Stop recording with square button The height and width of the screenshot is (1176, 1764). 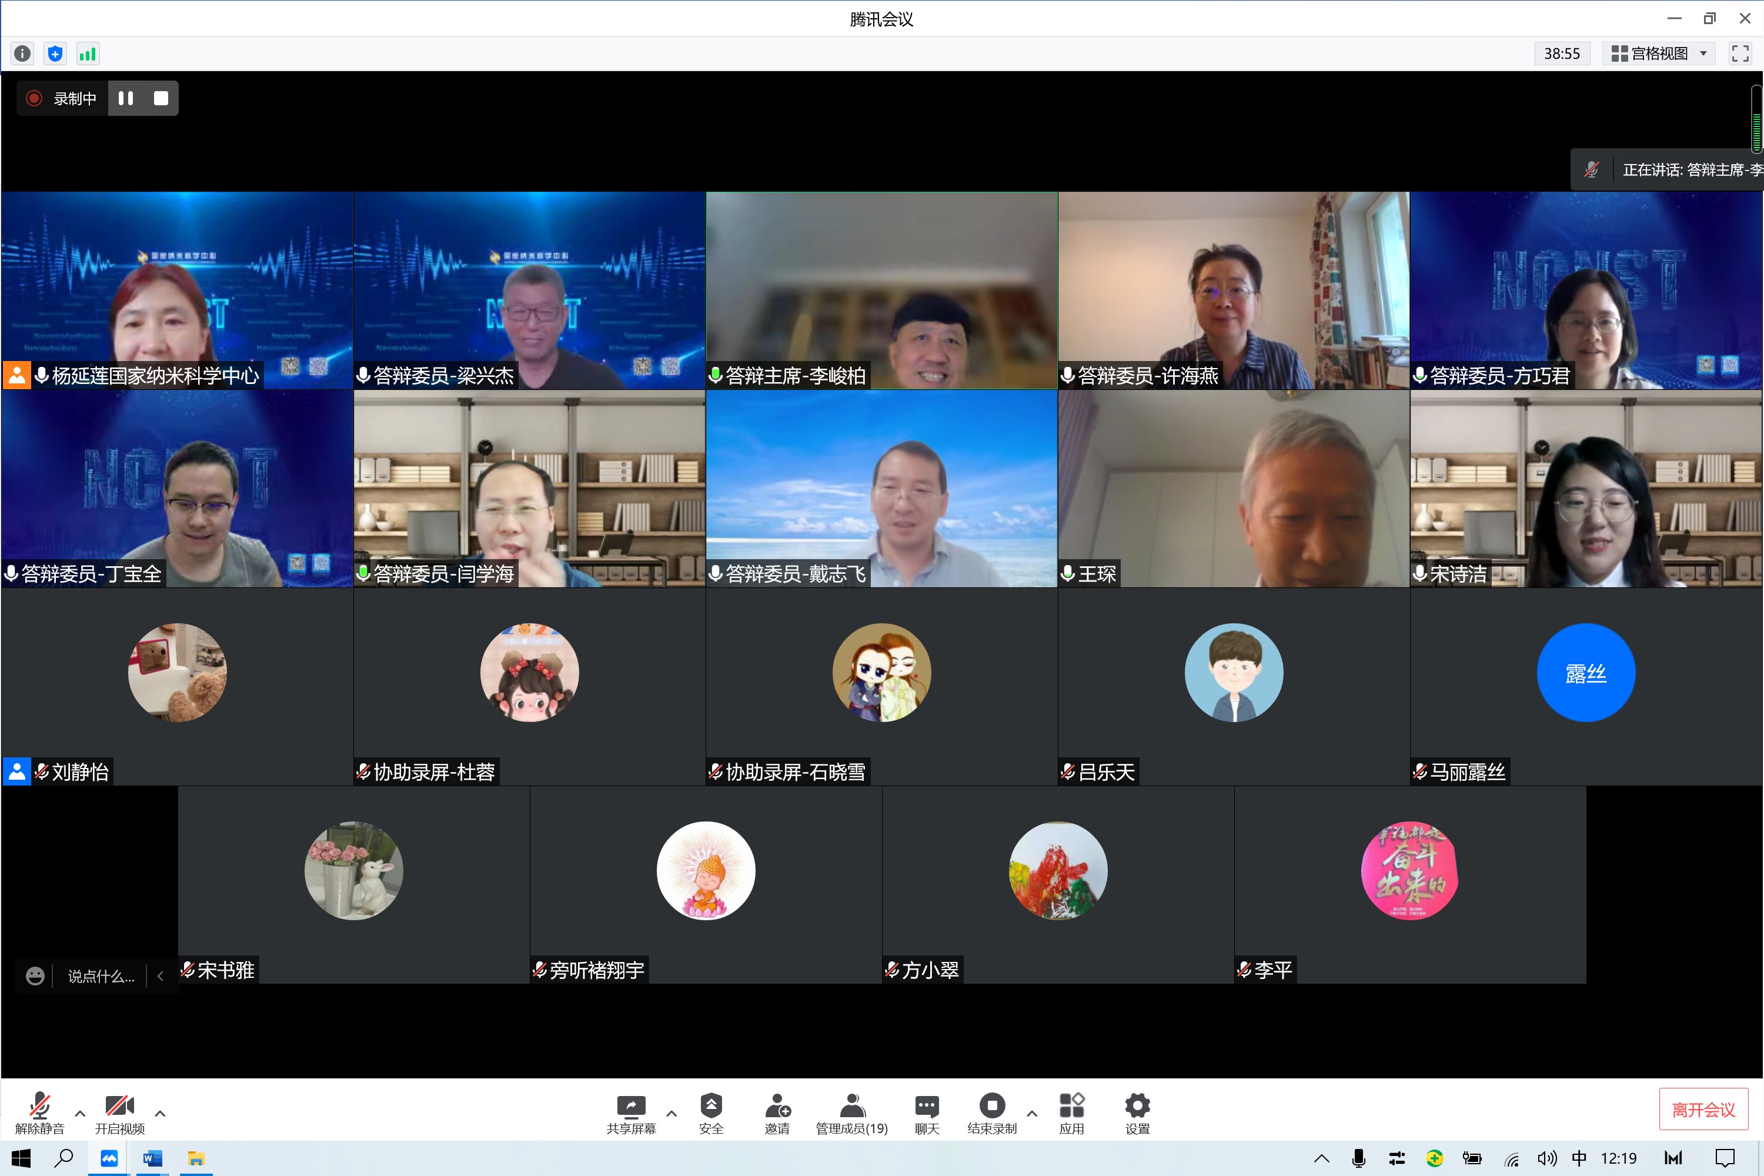point(161,98)
